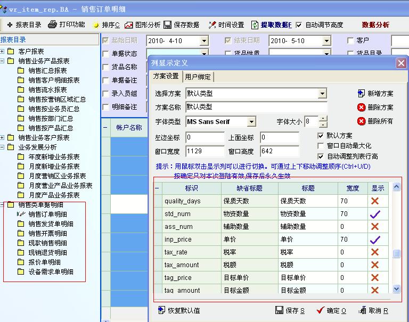Toggle the 默认方案 checkbox

pyautogui.click(x=321, y=136)
